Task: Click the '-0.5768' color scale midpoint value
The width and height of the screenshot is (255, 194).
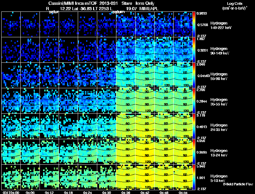Action: coord(202,25)
